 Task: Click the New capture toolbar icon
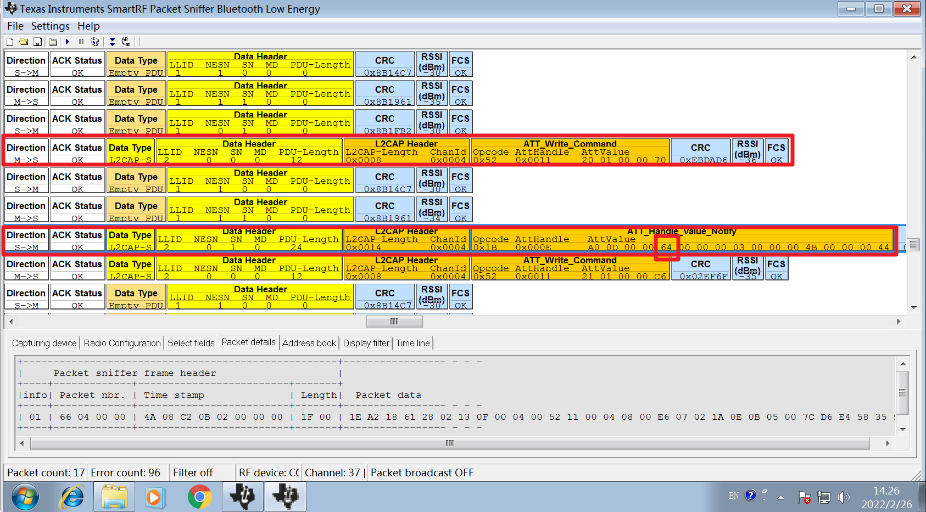pos(10,42)
